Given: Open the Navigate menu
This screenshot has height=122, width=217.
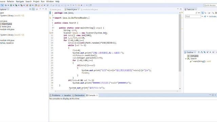Looking at the screenshot, I should pyautogui.click(x=20, y=1).
